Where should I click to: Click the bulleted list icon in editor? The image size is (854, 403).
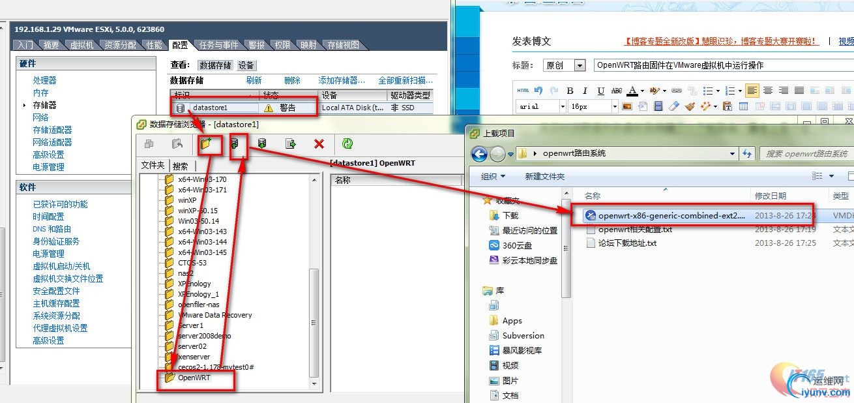(x=708, y=91)
